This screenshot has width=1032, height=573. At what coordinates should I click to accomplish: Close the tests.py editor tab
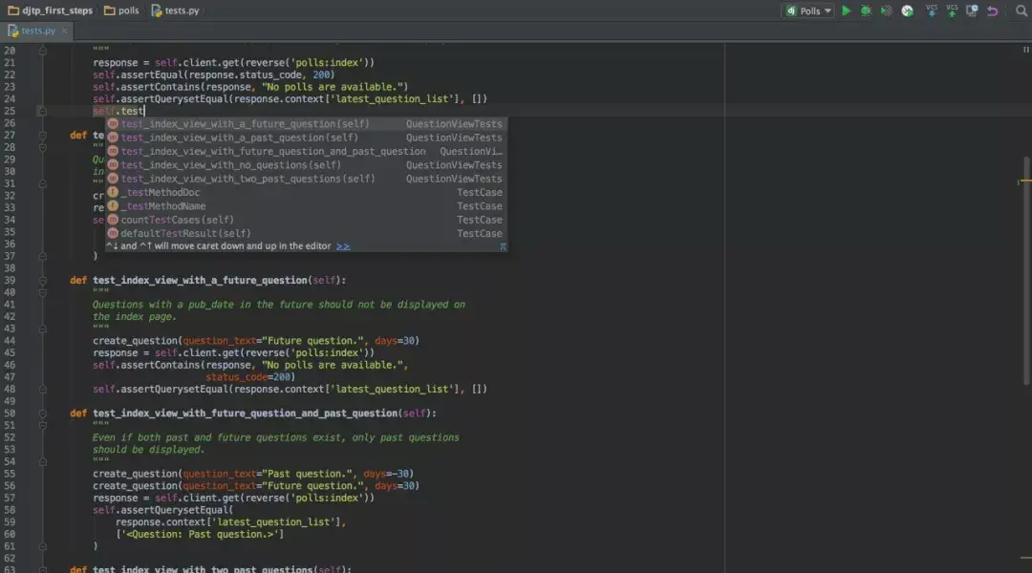click(x=65, y=31)
